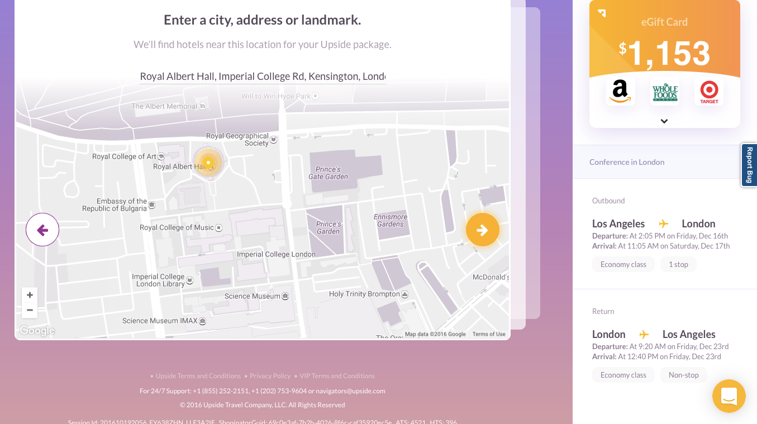Click Prince's Gate Garden label on map
The width and height of the screenshot is (757, 424).
328,173
